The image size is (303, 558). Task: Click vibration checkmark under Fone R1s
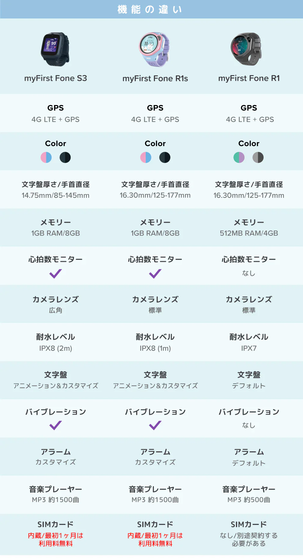pos(155,425)
